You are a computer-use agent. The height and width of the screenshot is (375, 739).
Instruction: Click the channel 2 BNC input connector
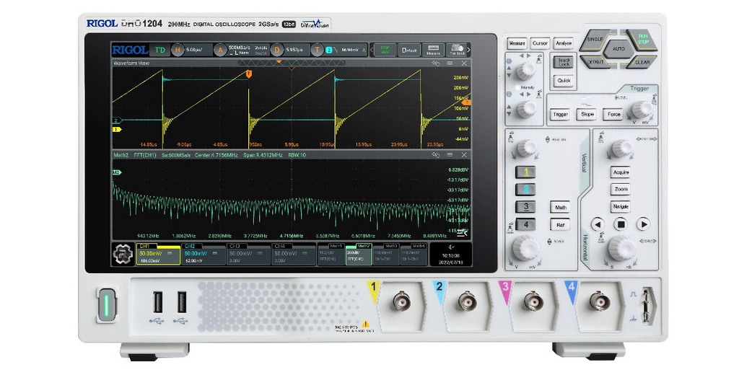tap(468, 301)
